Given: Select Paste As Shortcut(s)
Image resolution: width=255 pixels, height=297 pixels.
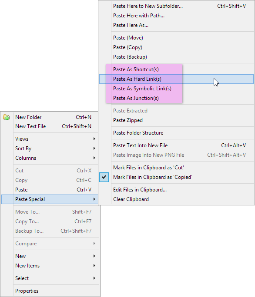Looking at the screenshot, I should click(176, 69).
